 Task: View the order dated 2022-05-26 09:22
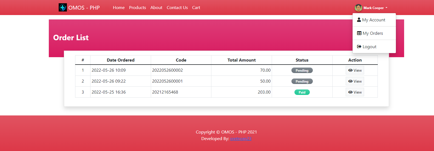click(355, 81)
